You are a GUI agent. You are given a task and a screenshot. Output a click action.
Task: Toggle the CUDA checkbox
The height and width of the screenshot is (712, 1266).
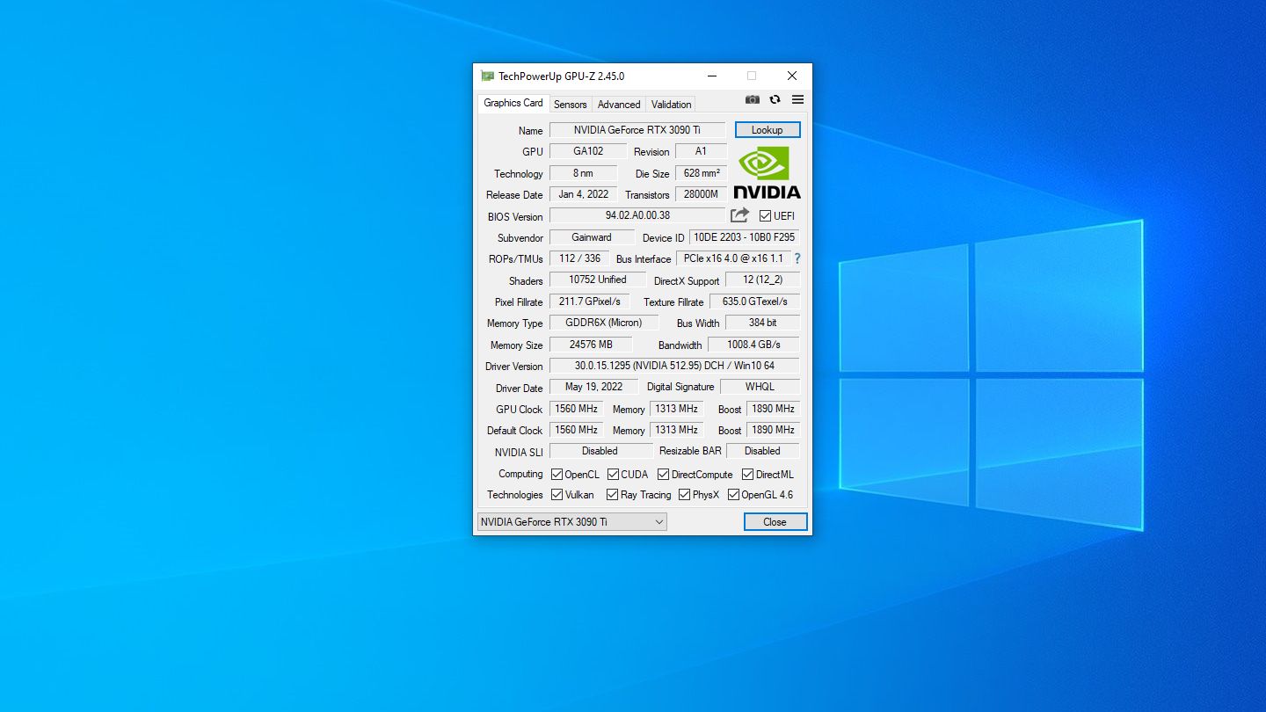tap(613, 475)
